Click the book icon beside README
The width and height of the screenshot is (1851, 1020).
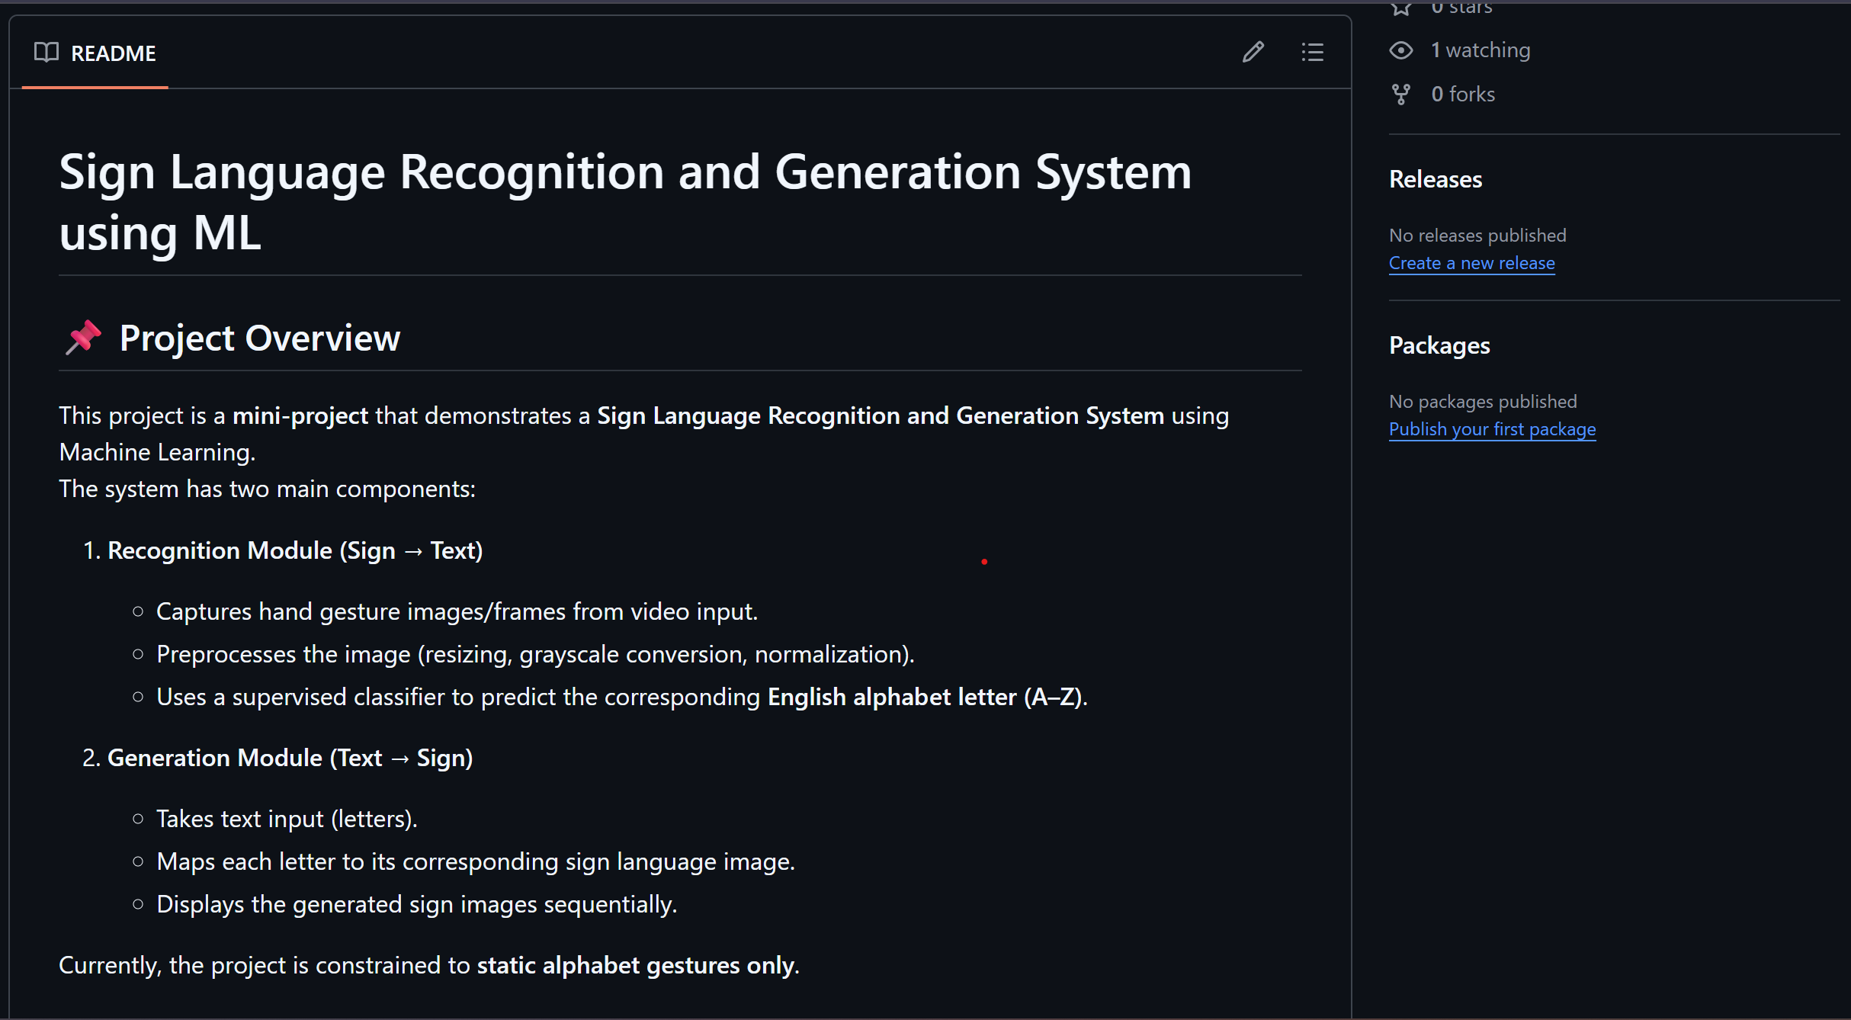(x=47, y=52)
